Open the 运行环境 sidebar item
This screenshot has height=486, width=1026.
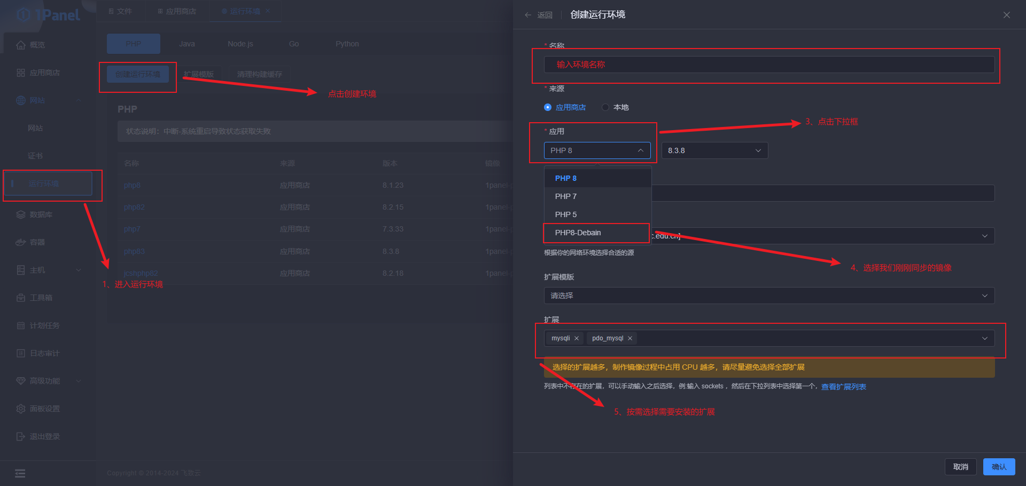[48, 184]
